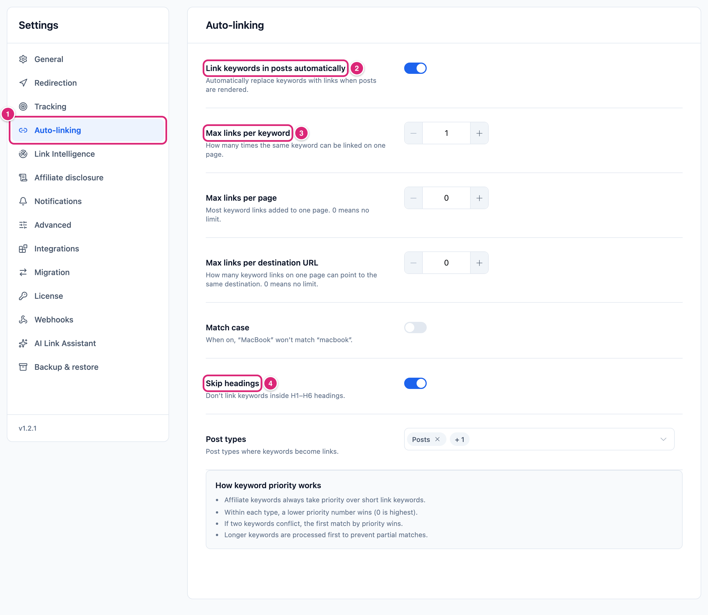The width and height of the screenshot is (708, 615).
Task: Click the General gear icon
Action: tap(23, 59)
